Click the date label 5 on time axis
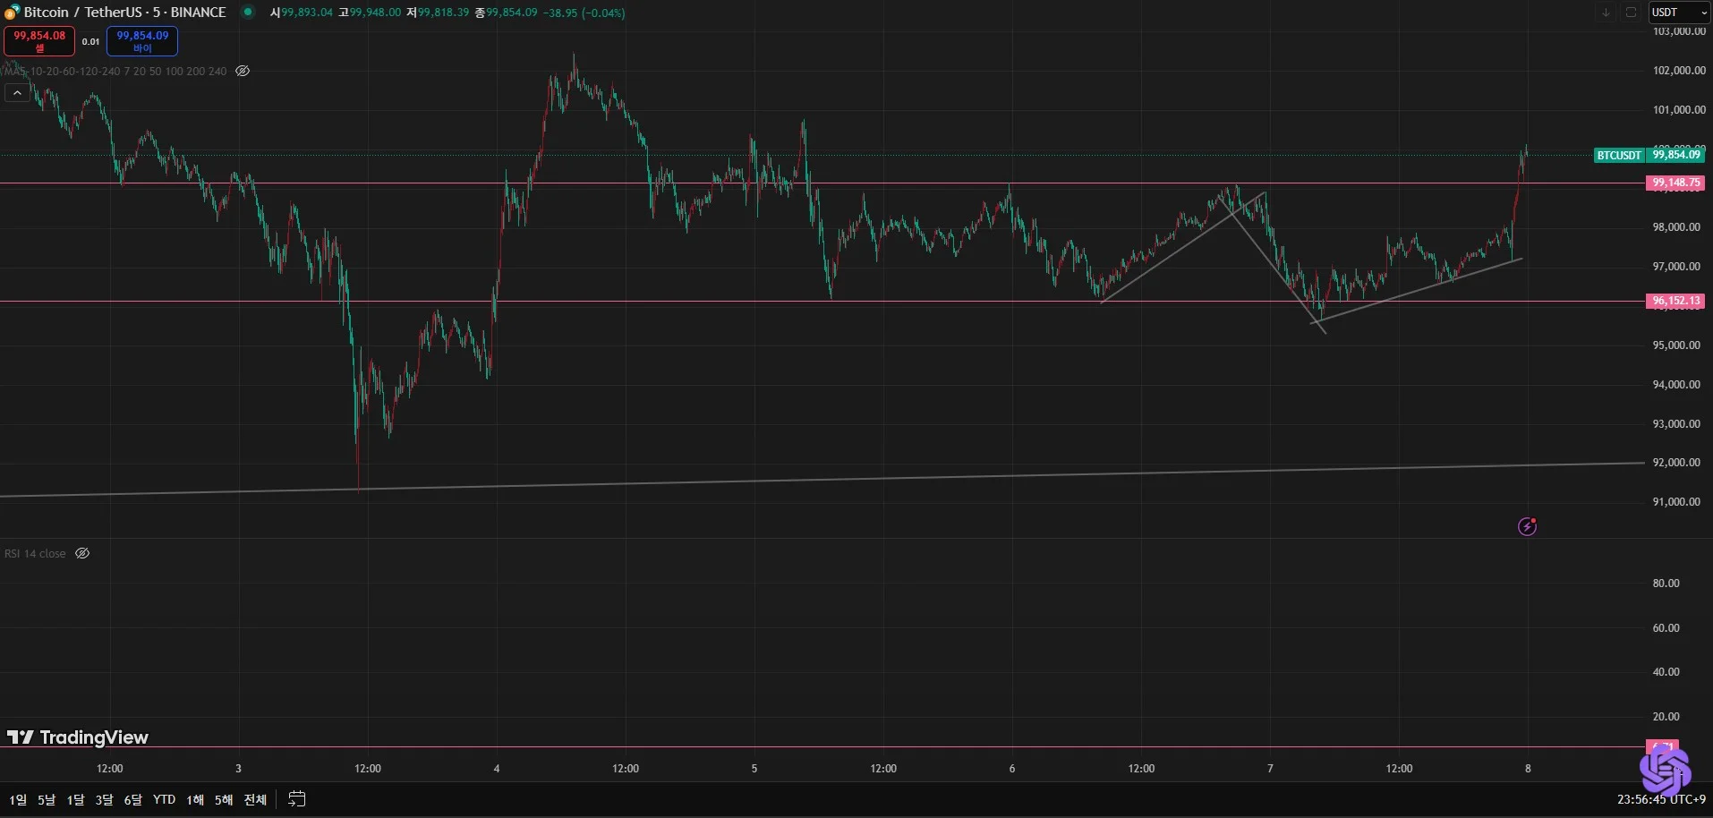 click(754, 769)
